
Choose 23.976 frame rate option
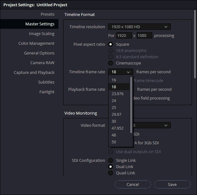(x=119, y=94)
